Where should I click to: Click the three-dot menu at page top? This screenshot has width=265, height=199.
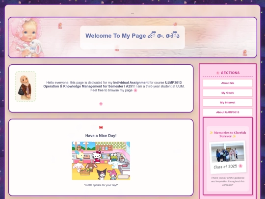132,14
